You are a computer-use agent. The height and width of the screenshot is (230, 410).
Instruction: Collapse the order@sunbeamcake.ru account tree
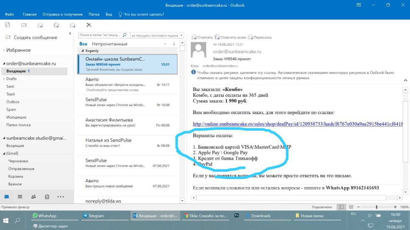point(4,63)
